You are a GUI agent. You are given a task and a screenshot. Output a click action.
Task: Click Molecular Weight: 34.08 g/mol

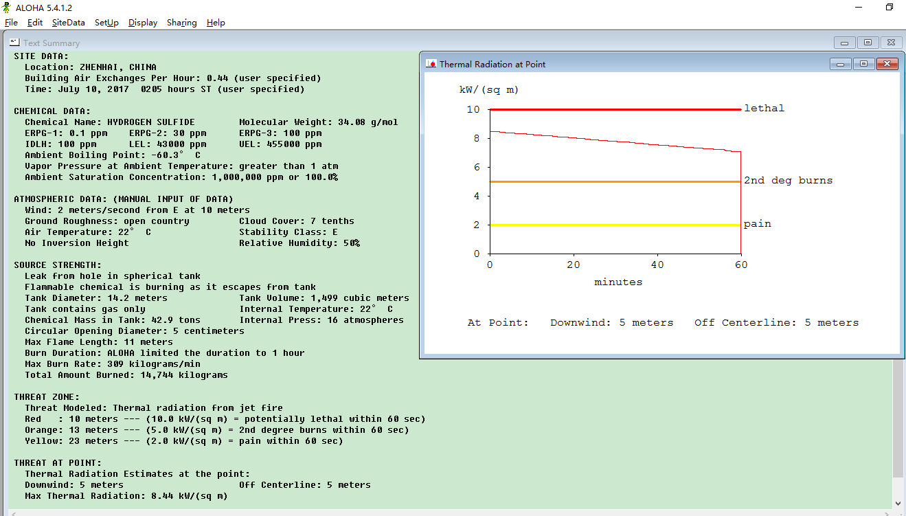tap(319, 122)
